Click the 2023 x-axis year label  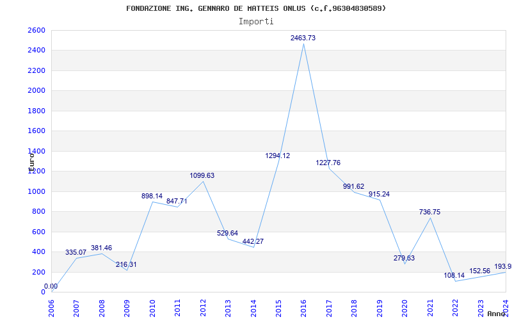point(481,308)
